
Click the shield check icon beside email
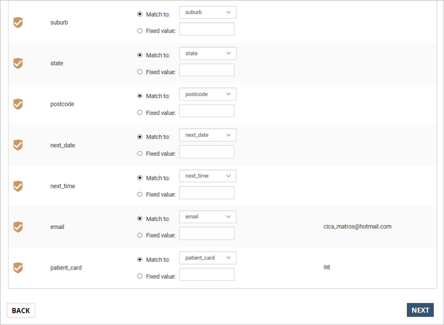click(x=18, y=227)
